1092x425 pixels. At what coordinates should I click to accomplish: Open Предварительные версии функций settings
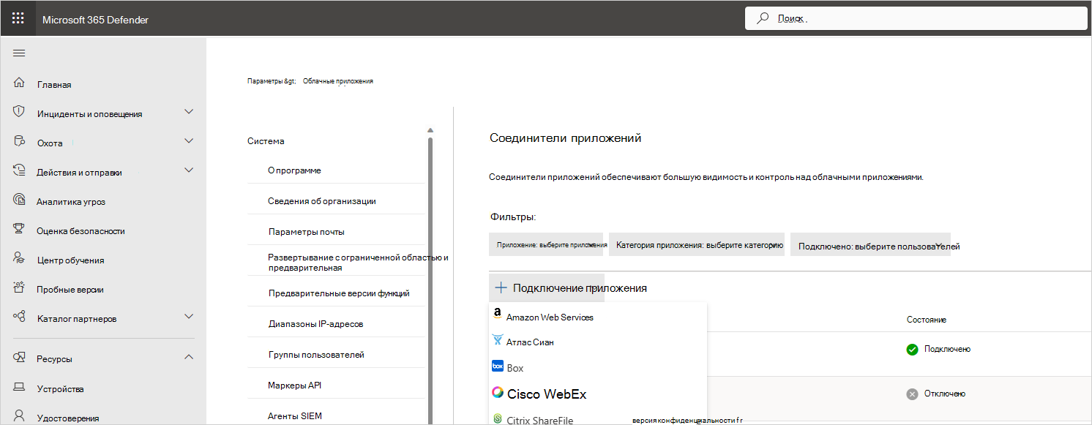coord(339,293)
